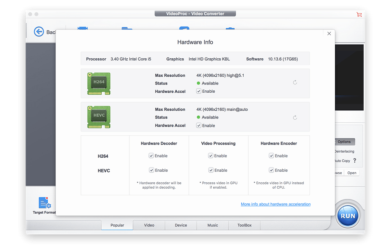
Task: Click the H264 chip icon
Action: pyautogui.click(x=99, y=84)
